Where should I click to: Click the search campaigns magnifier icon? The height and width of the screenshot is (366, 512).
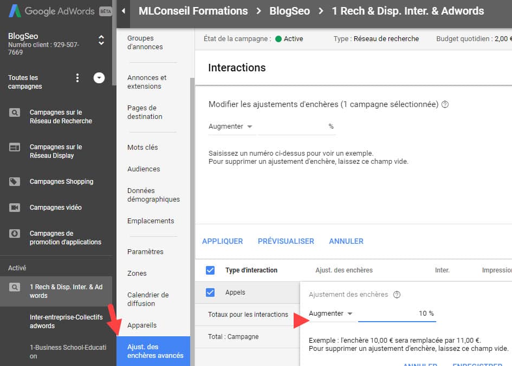pyautogui.click(x=15, y=112)
